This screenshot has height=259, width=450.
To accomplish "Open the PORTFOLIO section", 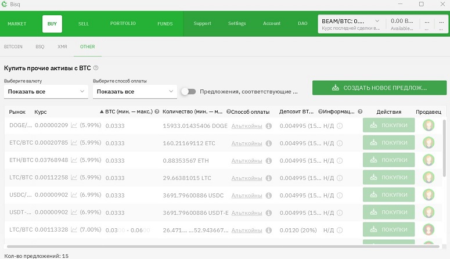I will 123,24.
